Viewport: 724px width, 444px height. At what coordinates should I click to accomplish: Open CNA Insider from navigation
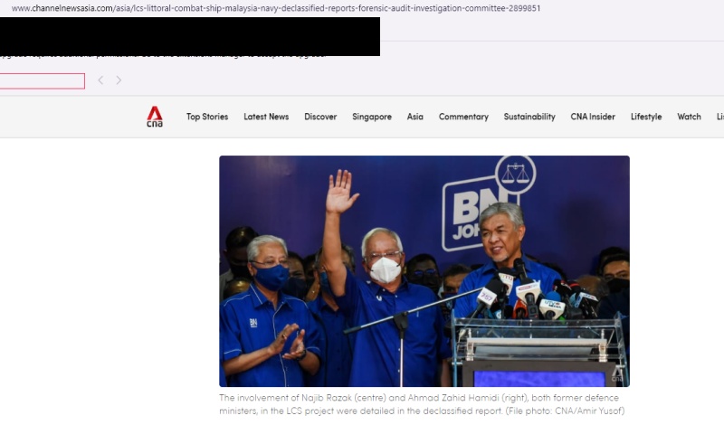[x=593, y=117]
